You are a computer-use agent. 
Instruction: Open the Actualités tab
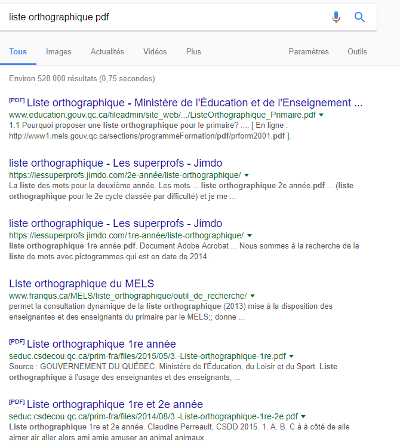[107, 52]
